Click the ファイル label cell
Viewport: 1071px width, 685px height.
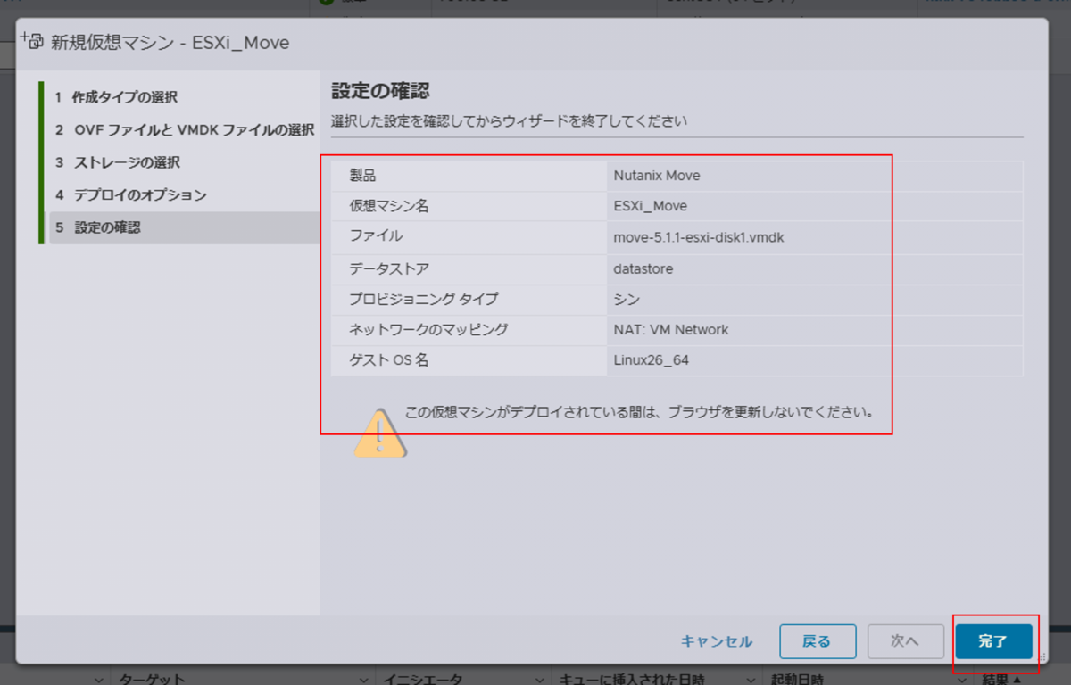469,237
